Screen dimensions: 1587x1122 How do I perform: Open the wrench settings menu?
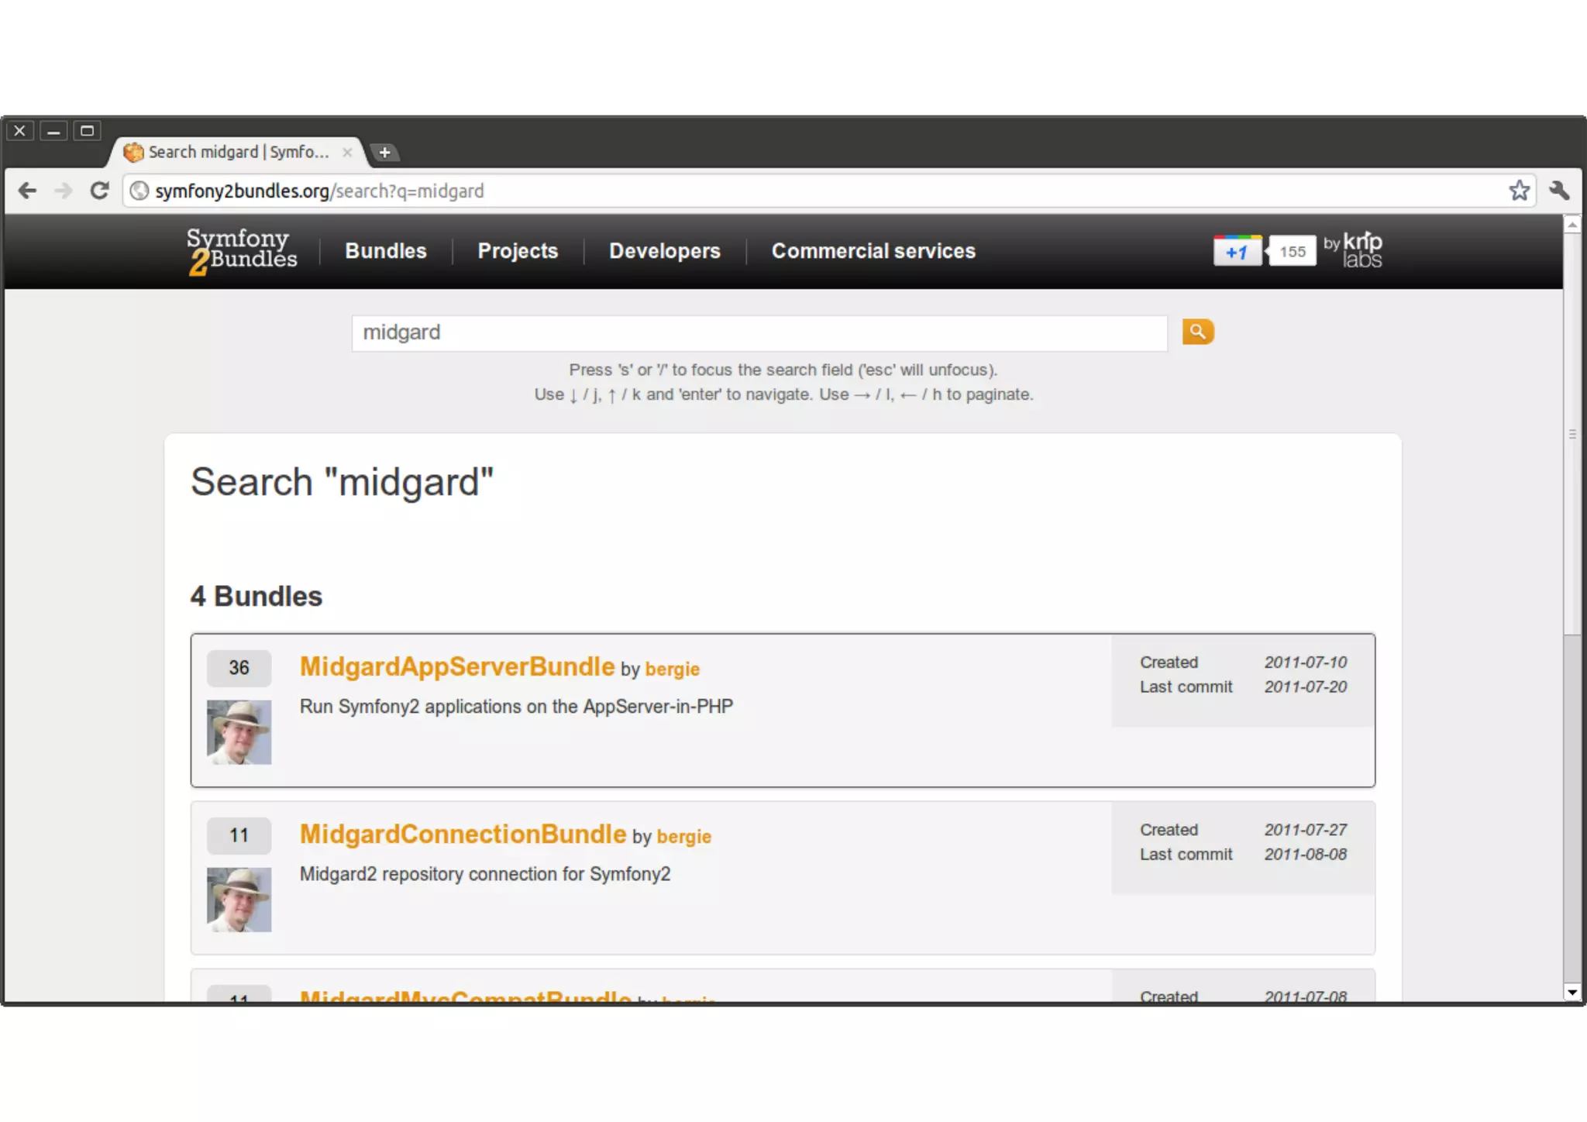pos(1559,191)
